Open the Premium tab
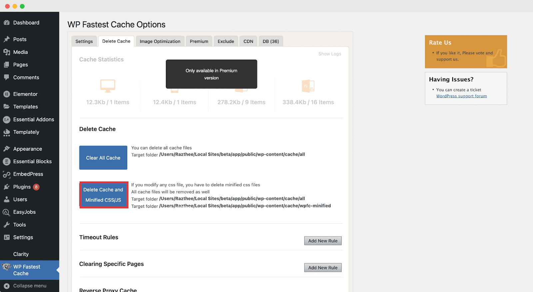The height and width of the screenshot is (292, 533). tap(199, 41)
